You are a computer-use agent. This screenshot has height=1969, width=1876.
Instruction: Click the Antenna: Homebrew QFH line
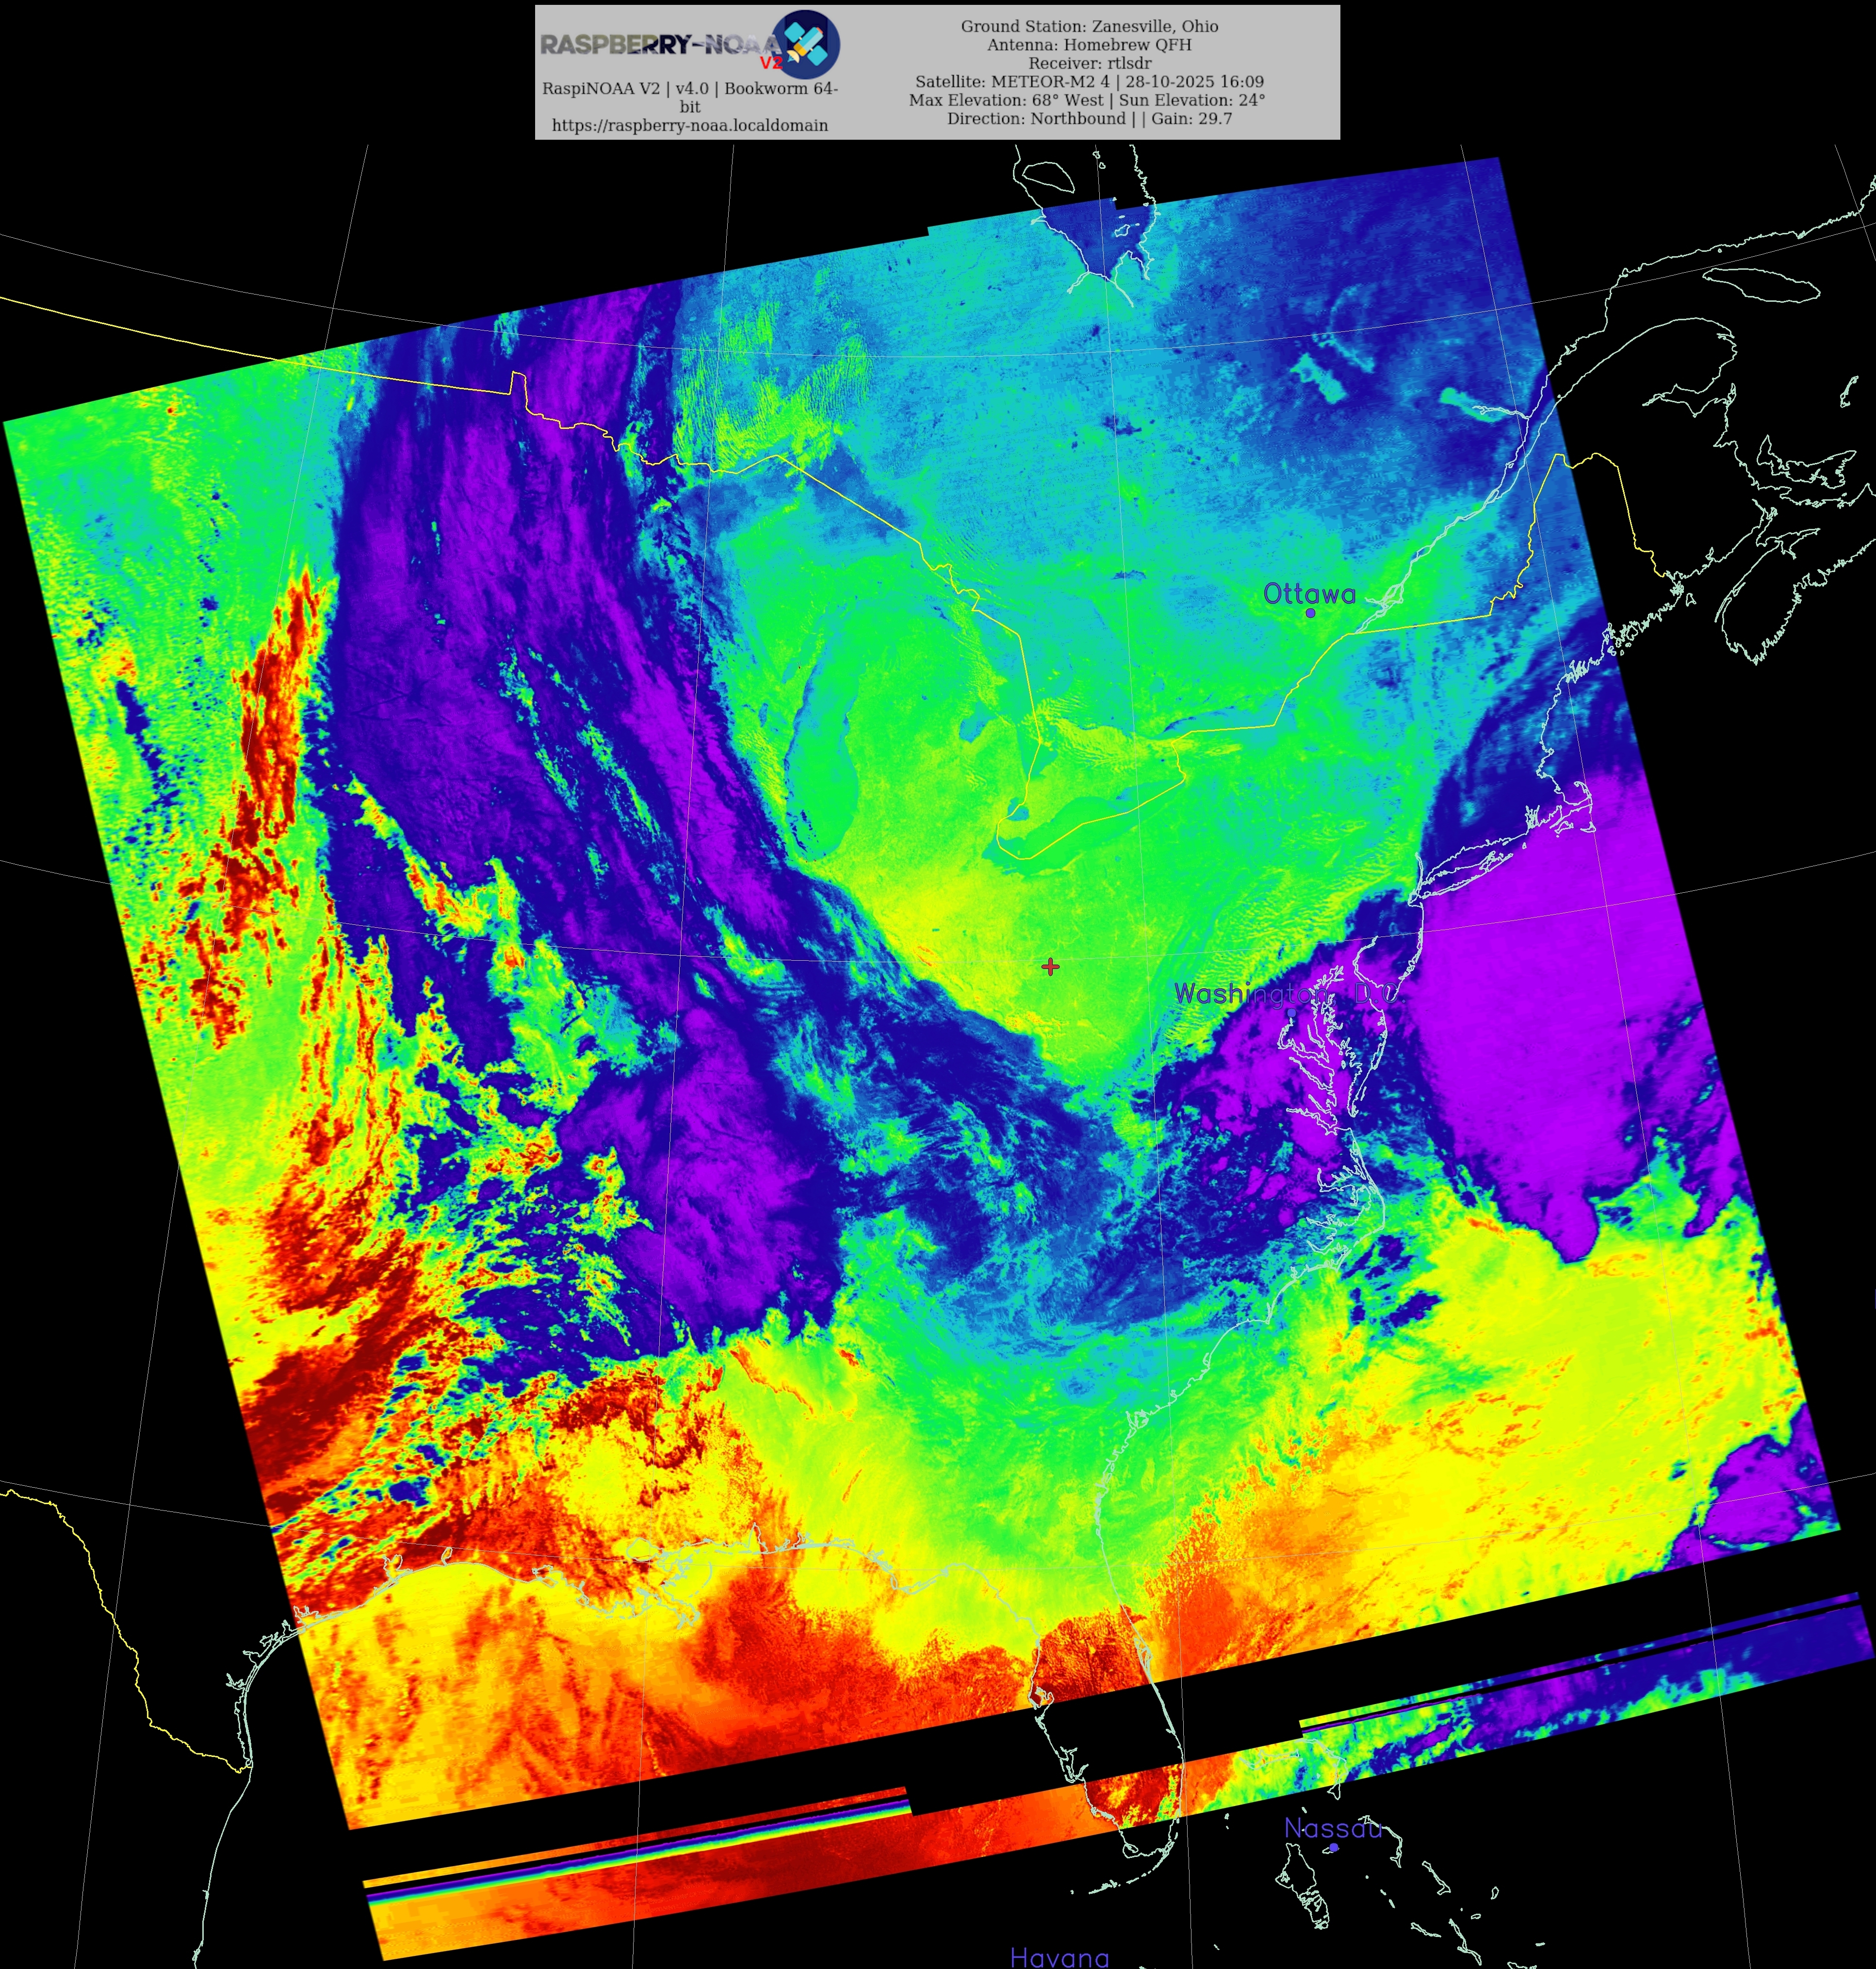coord(1089,44)
